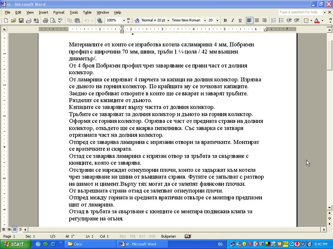This screenshot has height=249, width=333.
Task: Open the Times New Roman font dropdown
Action: coord(204,20)
